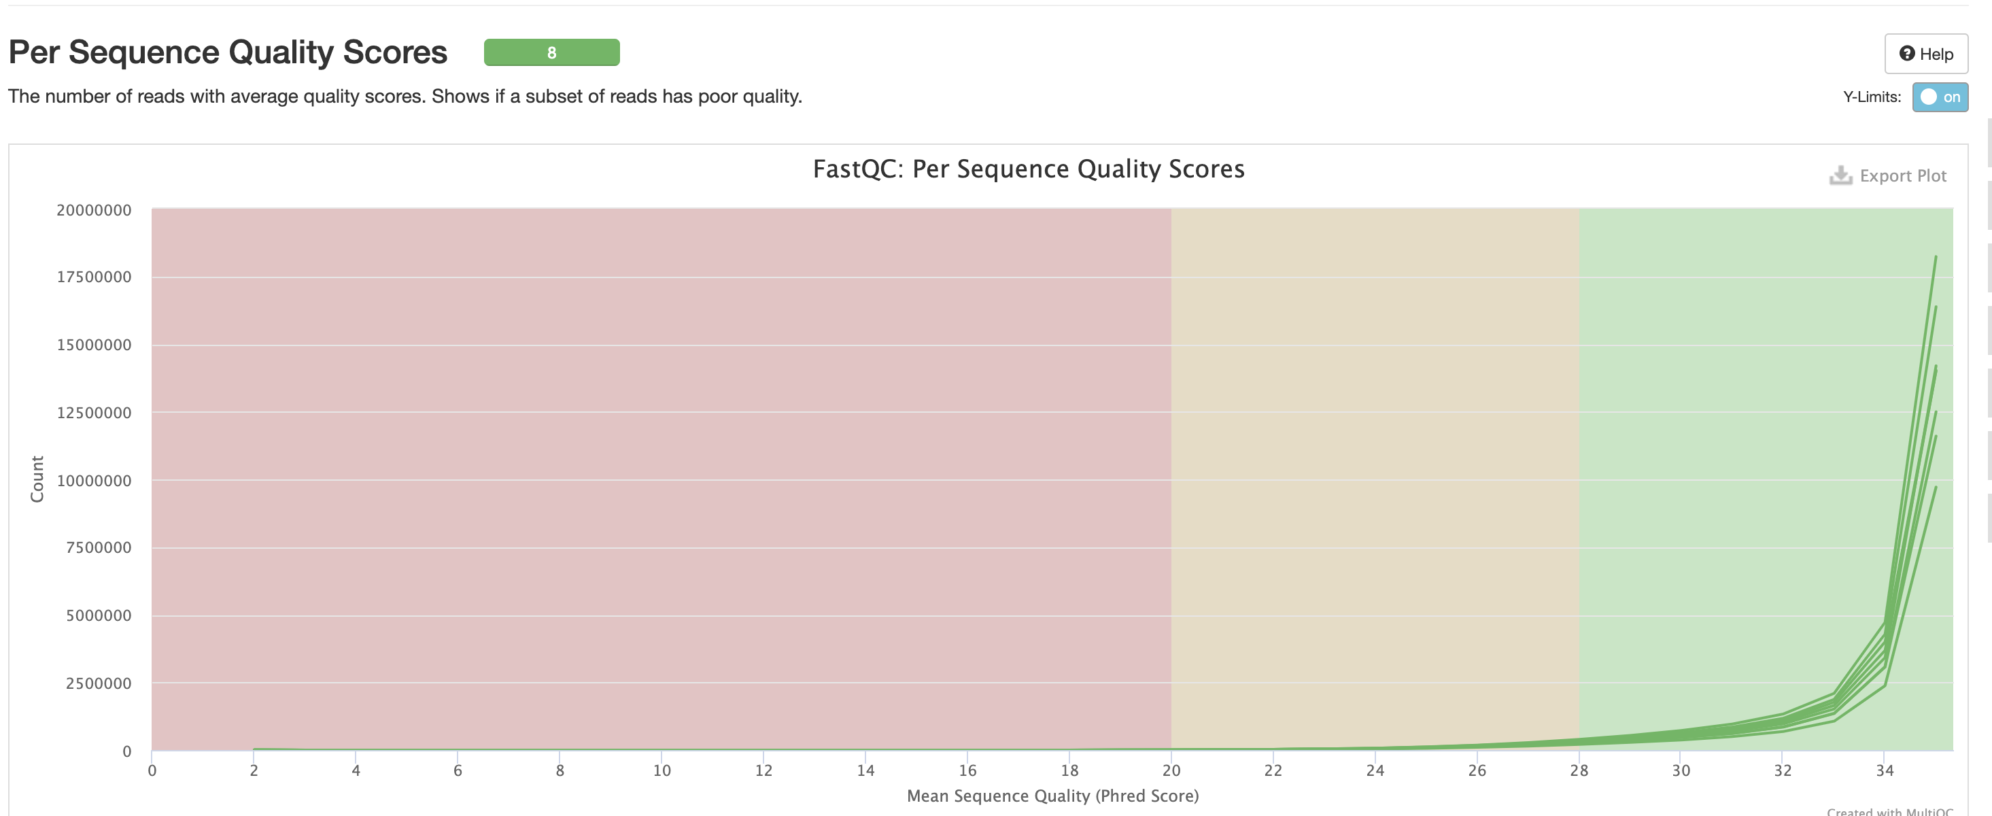Click the x-axis tick labeled 28
1992x816 pixels.
tap(1578, 770)
